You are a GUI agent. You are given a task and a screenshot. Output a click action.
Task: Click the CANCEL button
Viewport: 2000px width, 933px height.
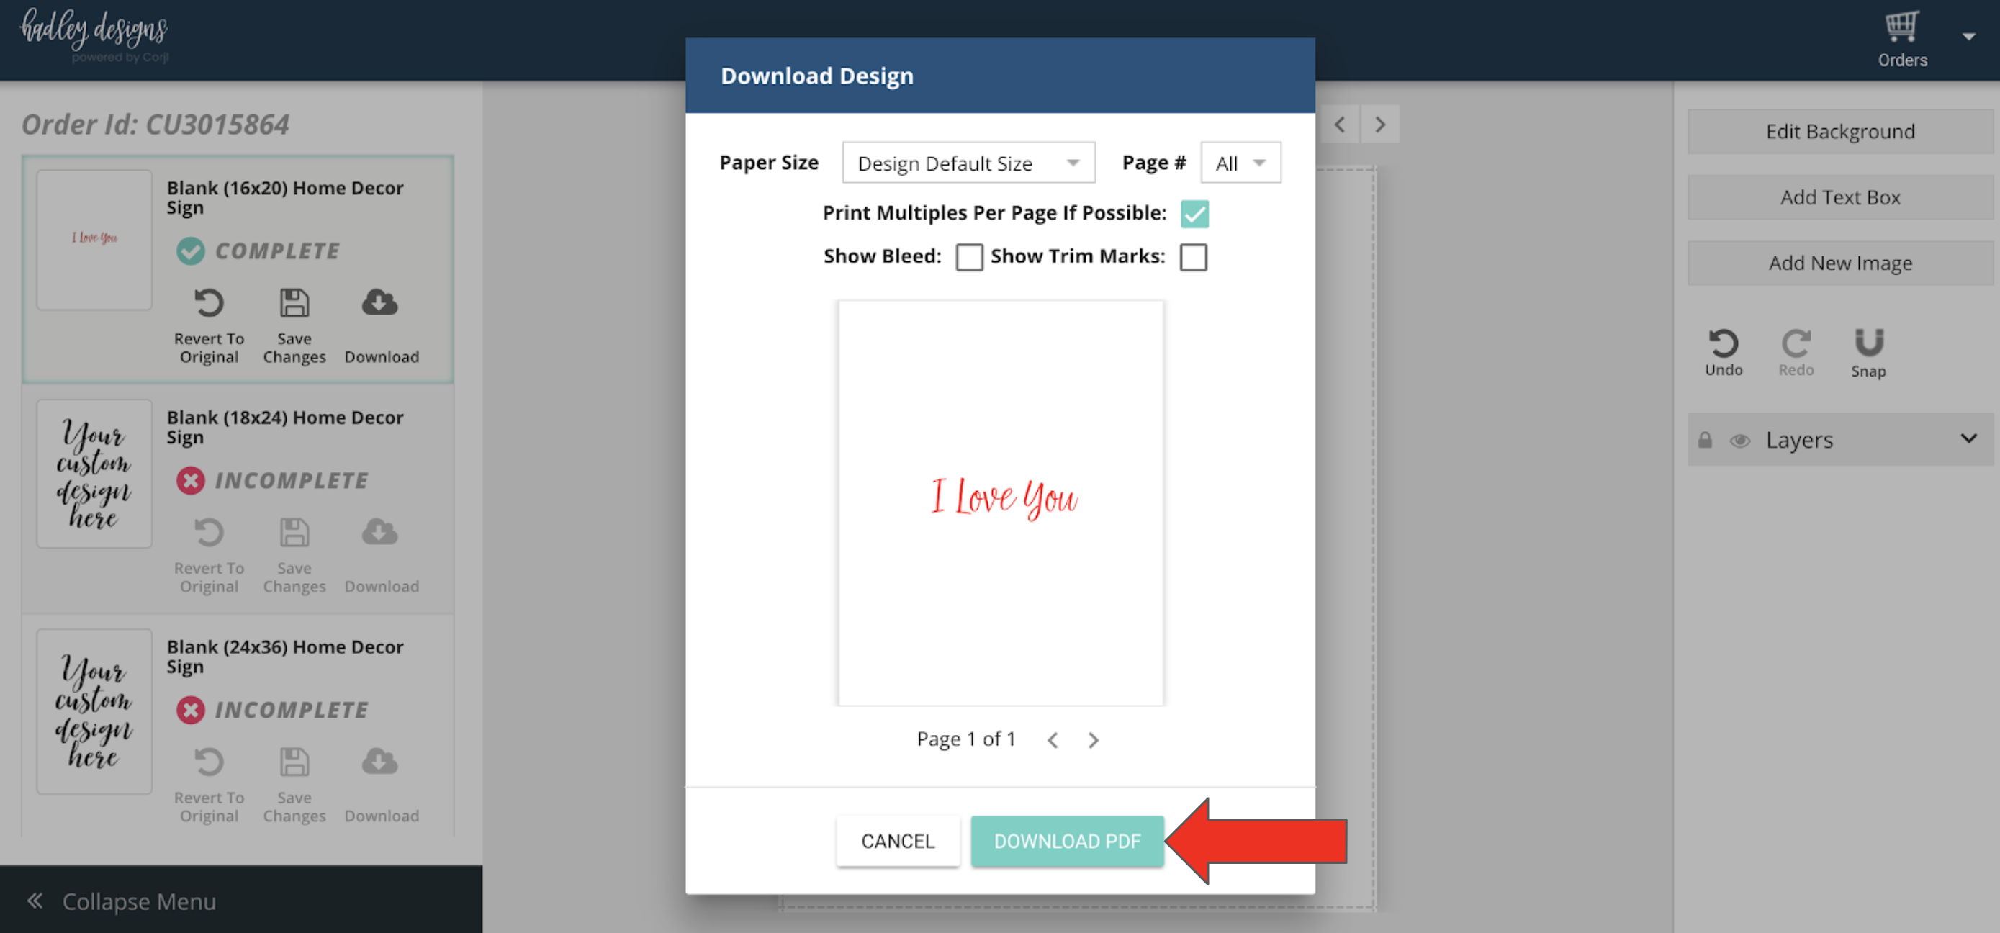pos(897,841)
